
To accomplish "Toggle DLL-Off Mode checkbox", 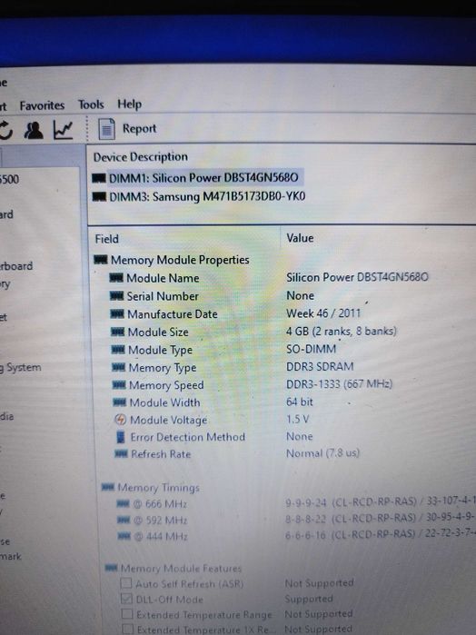I will click(127, 599).
